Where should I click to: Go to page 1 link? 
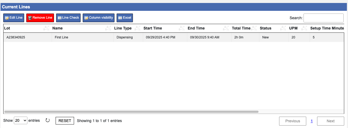click(312, 121)
